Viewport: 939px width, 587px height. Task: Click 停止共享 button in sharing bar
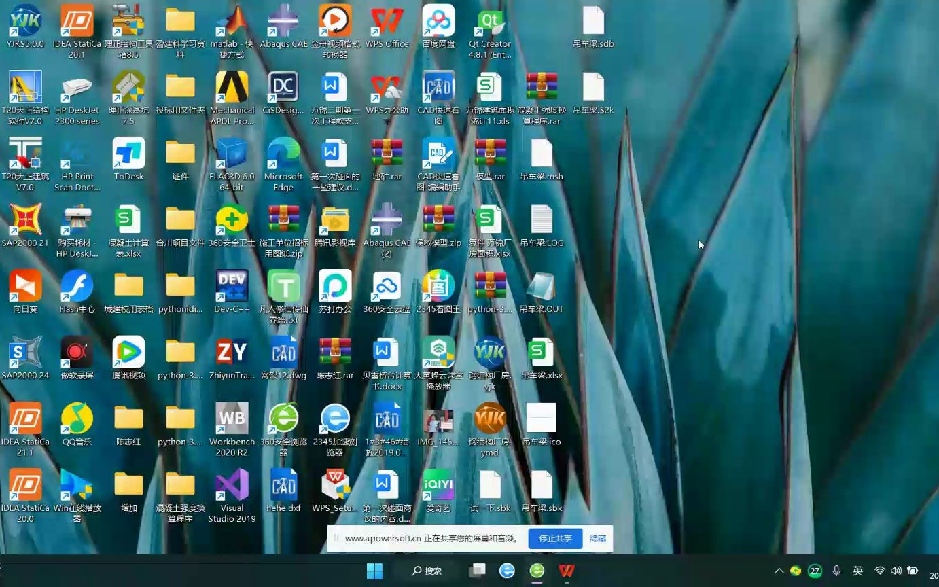555,538
